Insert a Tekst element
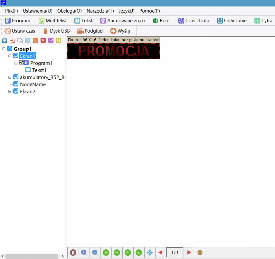275x259 pixels. point(83,21)
